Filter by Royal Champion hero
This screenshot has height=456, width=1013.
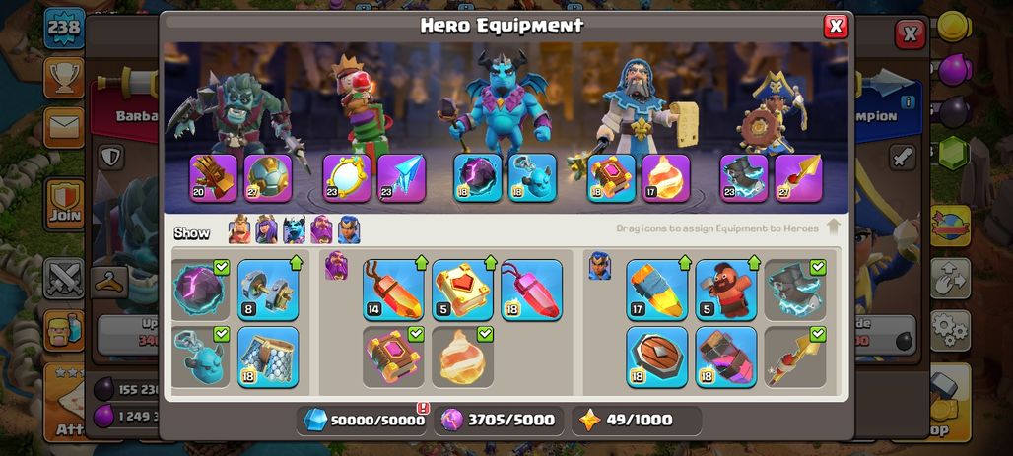click(348, 229)
